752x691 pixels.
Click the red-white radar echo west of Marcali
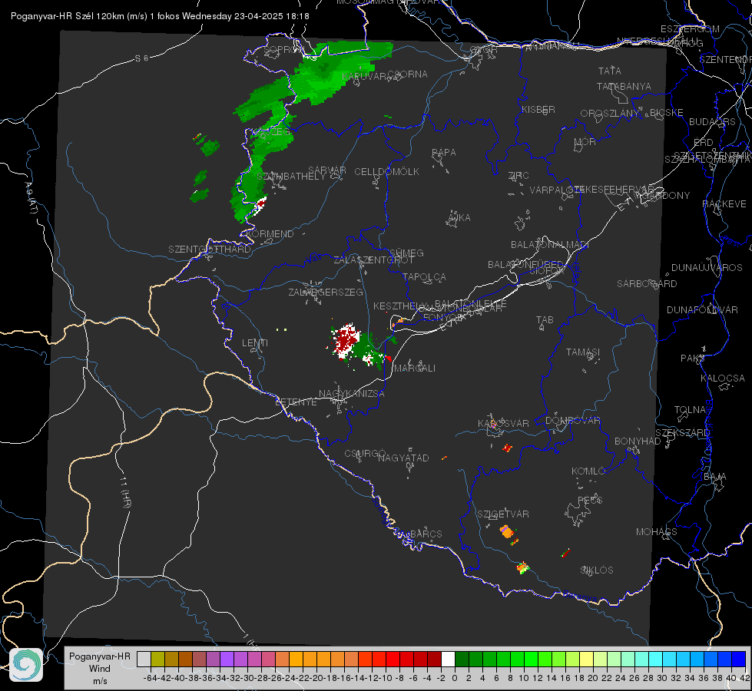click(346, 340)
